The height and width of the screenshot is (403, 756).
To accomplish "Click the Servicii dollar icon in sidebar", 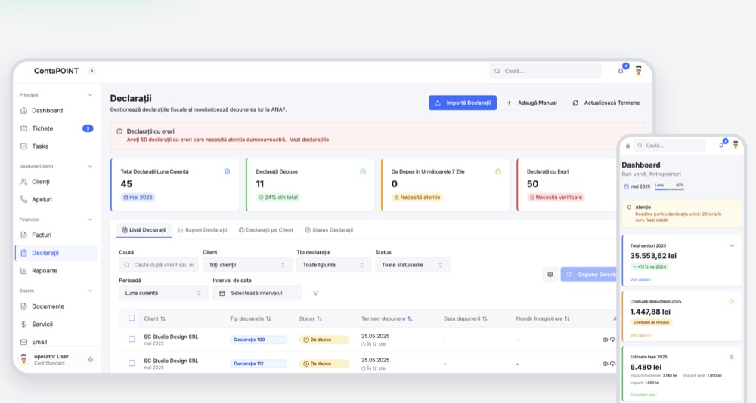I will pos(23,325).
